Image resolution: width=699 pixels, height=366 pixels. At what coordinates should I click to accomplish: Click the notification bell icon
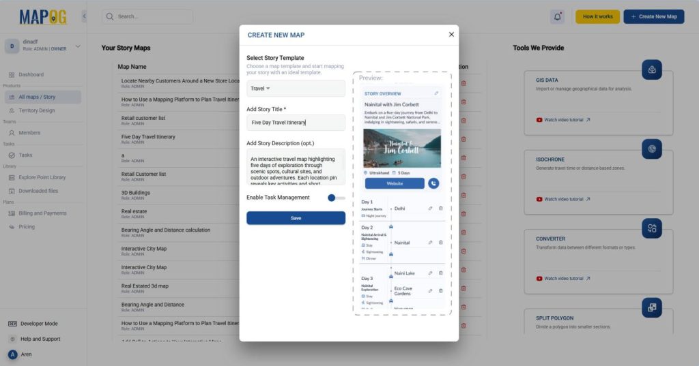click(557, 16)
